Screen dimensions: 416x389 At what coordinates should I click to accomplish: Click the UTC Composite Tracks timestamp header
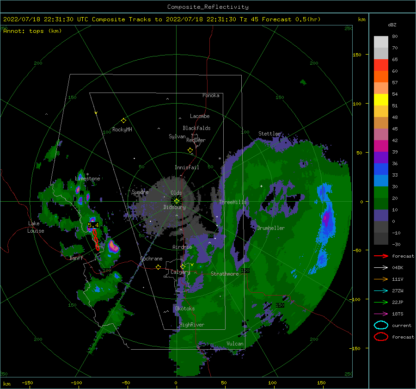[x=162, y=19]
